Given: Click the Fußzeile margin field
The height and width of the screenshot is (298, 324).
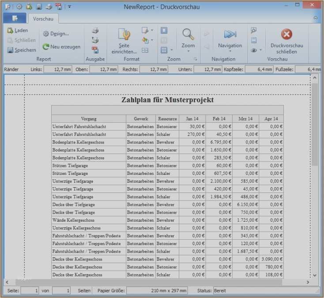Looking at the screenshot, I should click(x=308, y=69).
